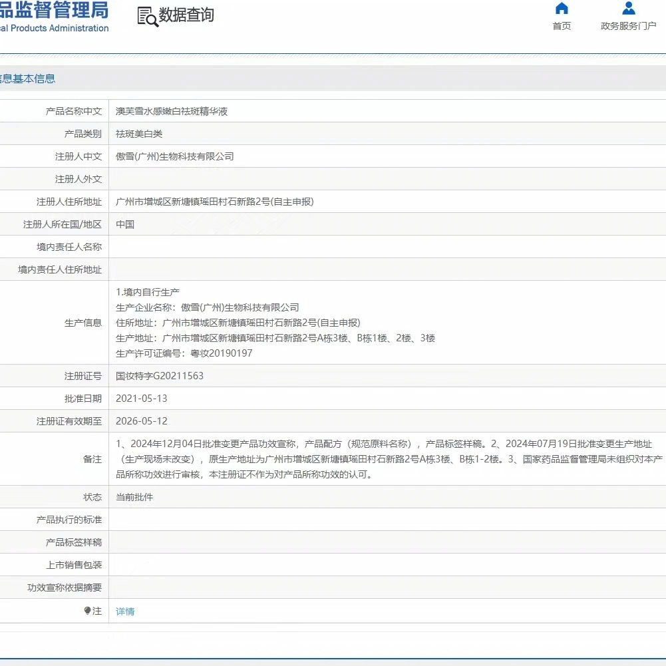The width and height of the screenshot is (666, 666).
Task: Select the 信息基本信息 section header
Action: click(x=27, y=79)
